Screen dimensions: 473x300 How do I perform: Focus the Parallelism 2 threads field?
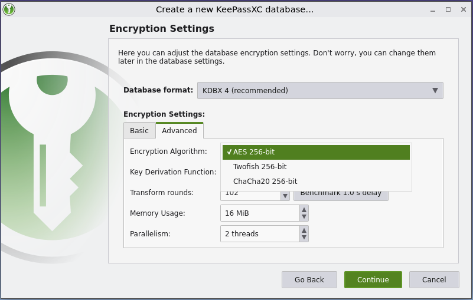tap(260, 234)
